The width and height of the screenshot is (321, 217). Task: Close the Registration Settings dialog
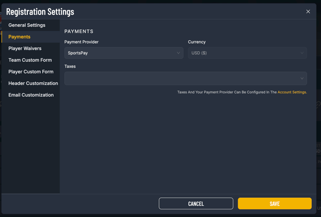coord(308,11)
